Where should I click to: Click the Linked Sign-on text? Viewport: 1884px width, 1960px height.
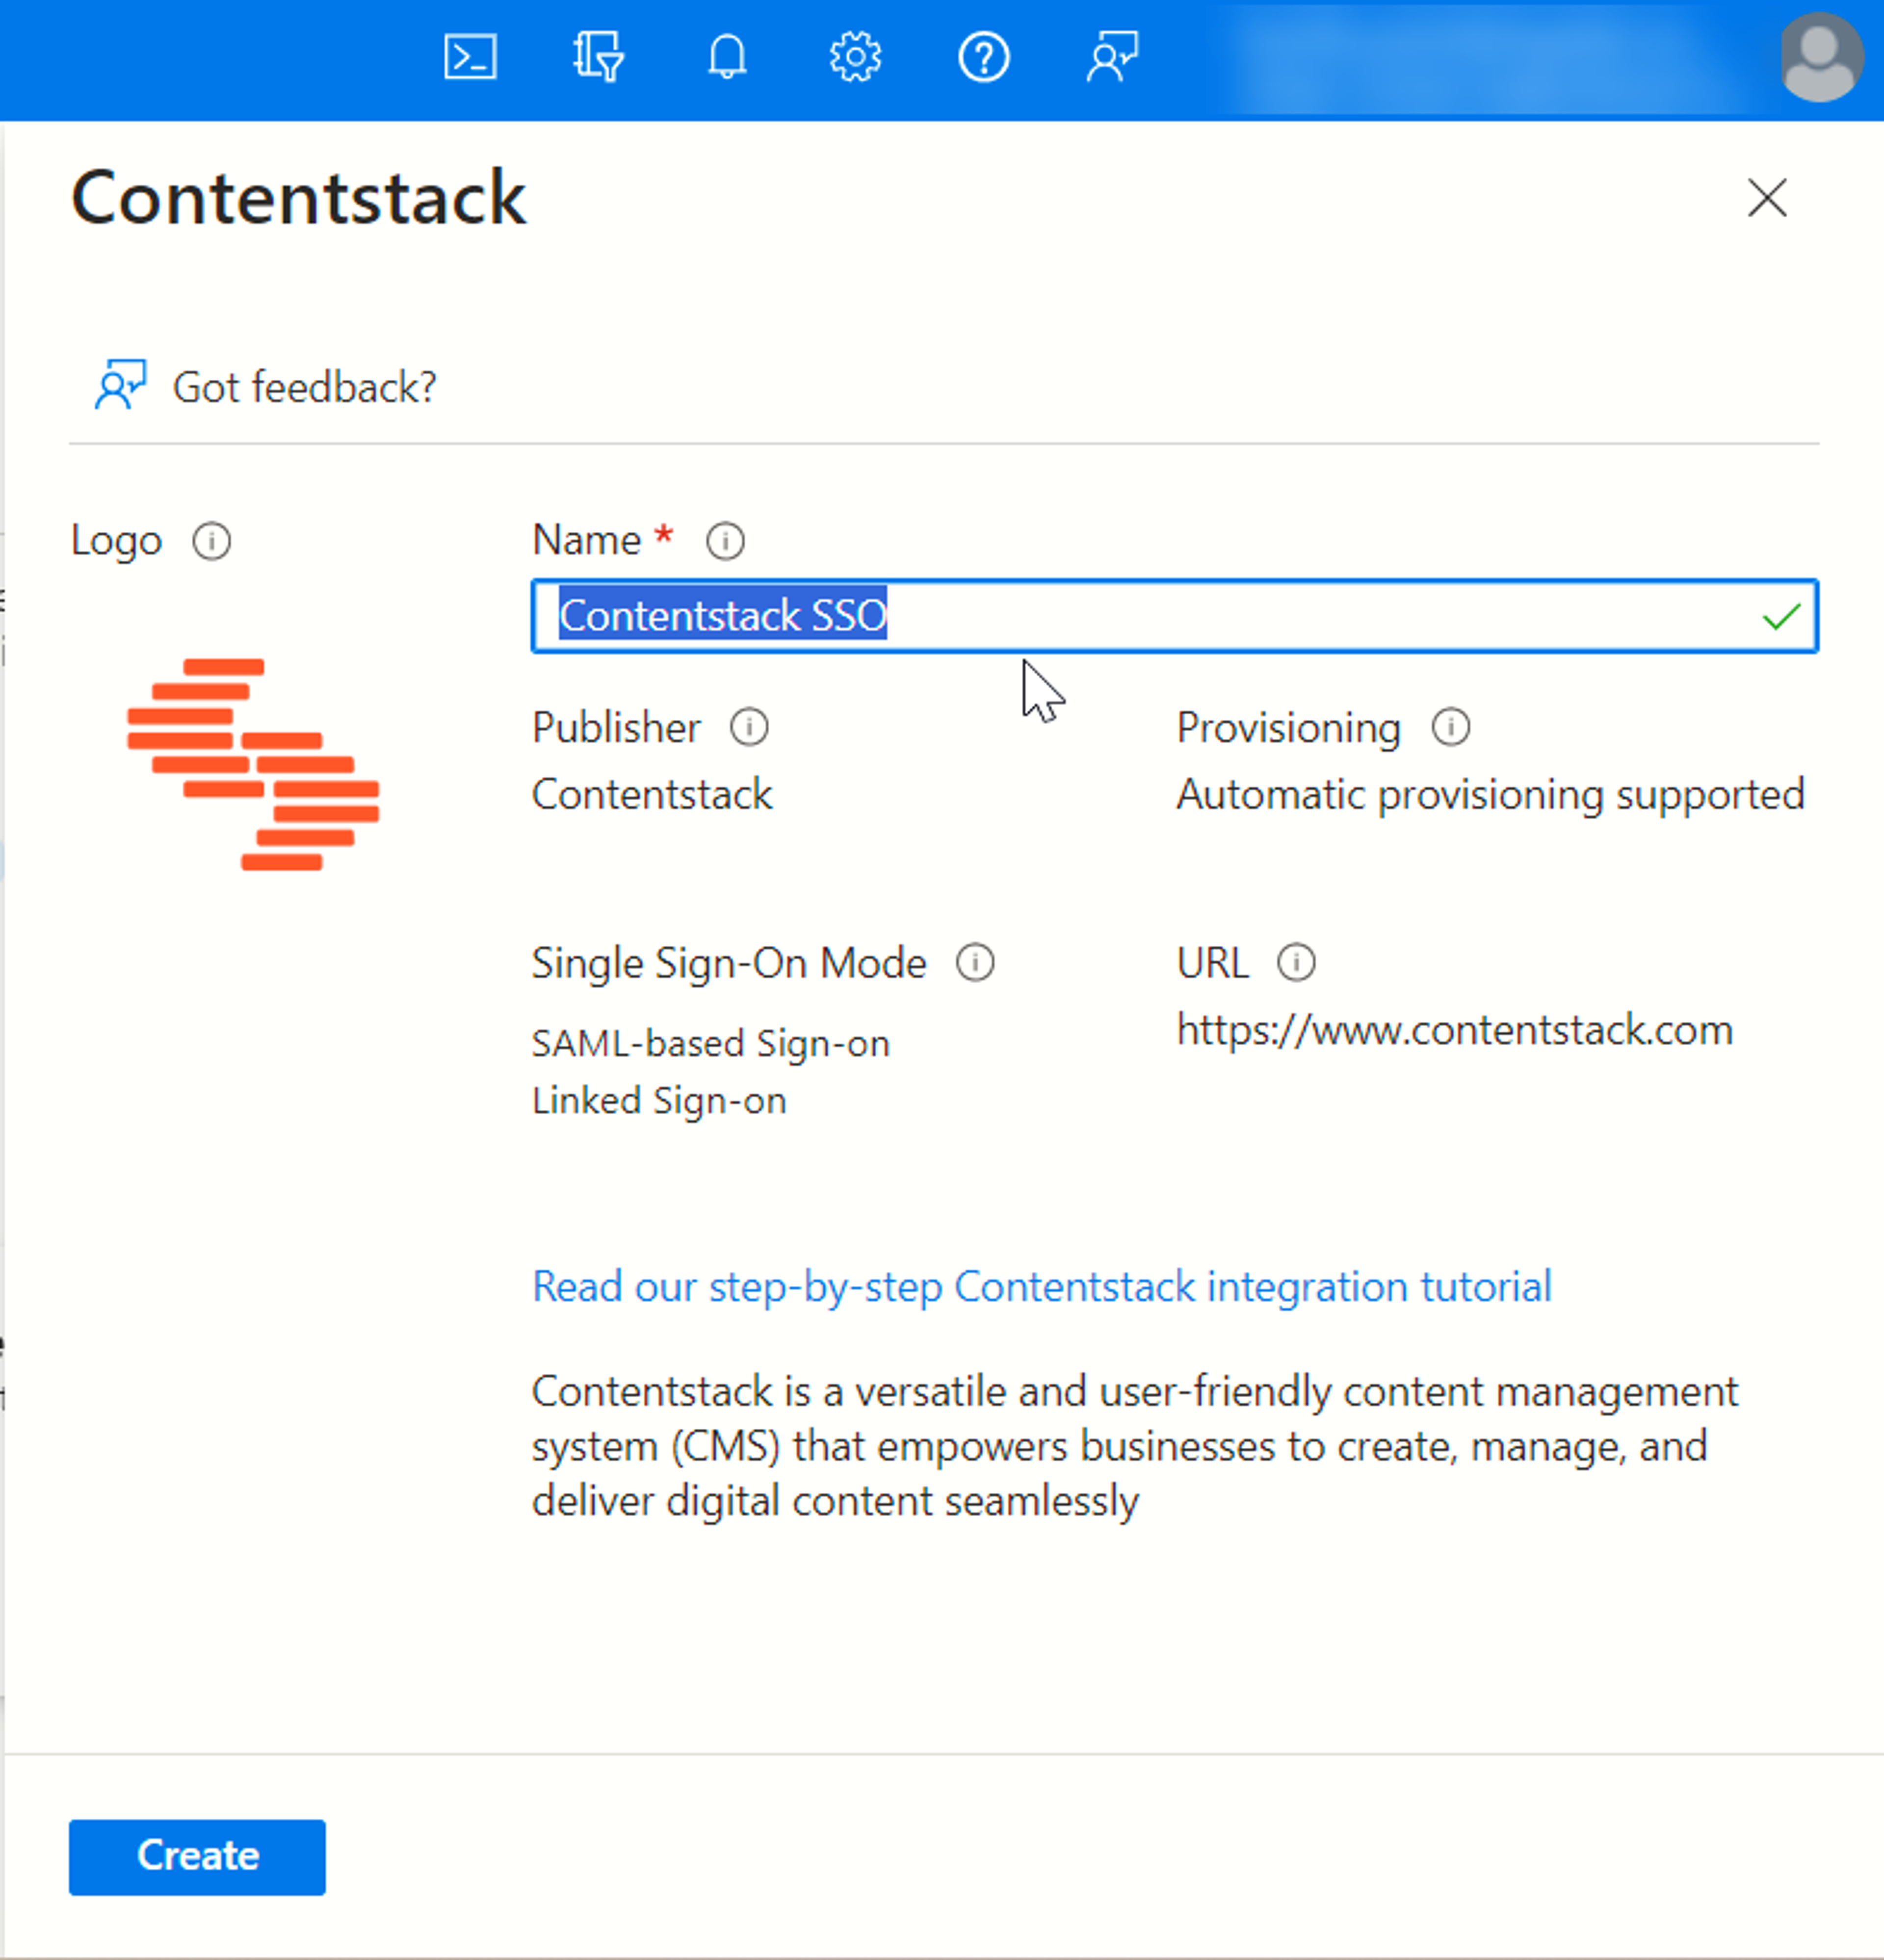tap(659, 1100)
